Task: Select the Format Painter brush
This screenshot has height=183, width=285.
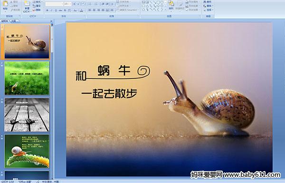Action: pyautogui.click(x=11, y=10)
